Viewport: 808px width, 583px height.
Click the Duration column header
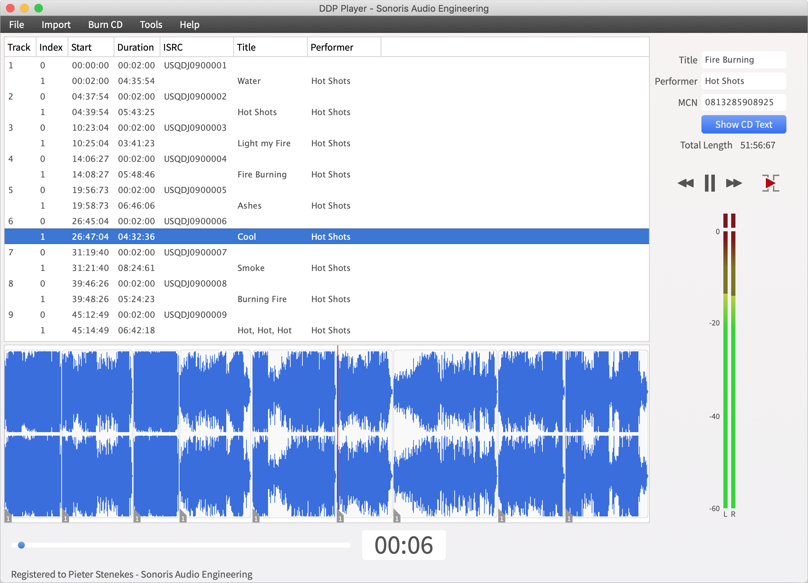click(x=136, y=46)
